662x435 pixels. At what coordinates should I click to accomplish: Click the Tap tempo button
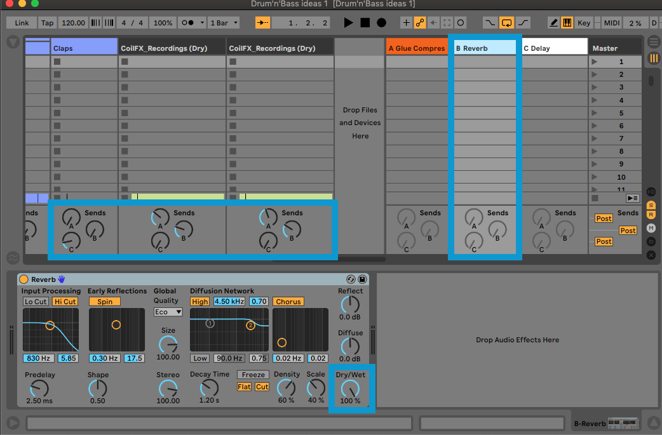coord(47,22)
